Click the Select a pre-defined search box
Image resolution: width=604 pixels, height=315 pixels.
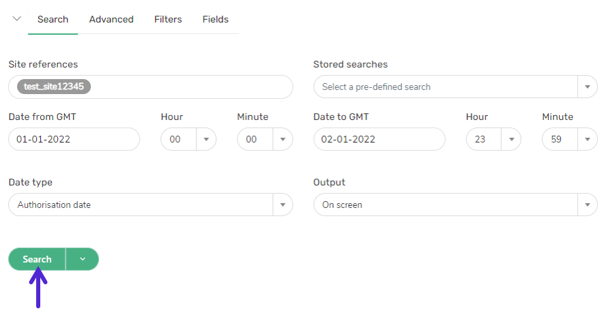click(x=445, y=87)
